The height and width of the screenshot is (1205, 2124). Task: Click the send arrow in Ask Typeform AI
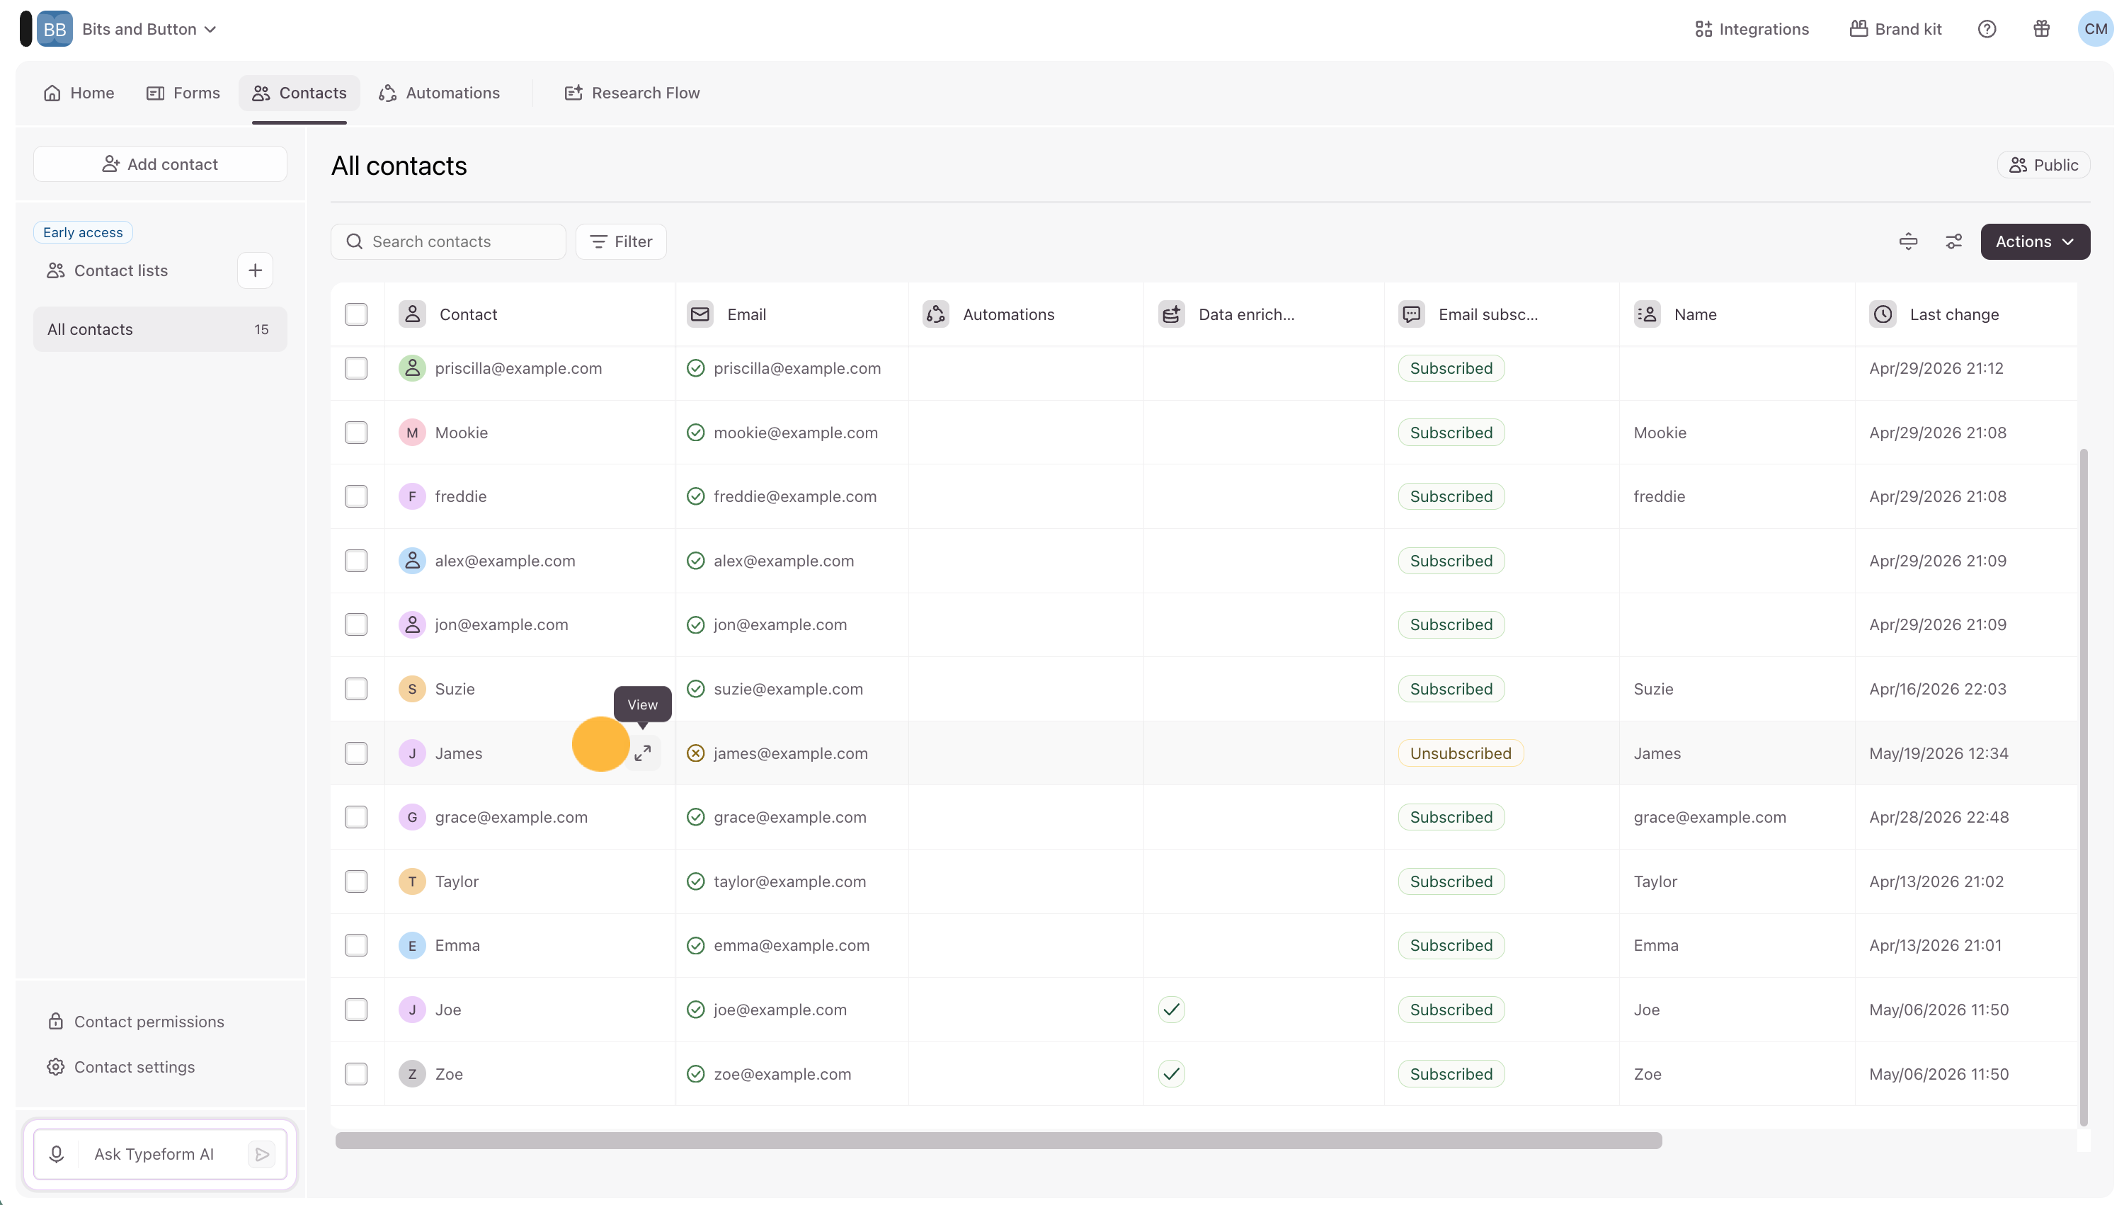point(261,1154)
